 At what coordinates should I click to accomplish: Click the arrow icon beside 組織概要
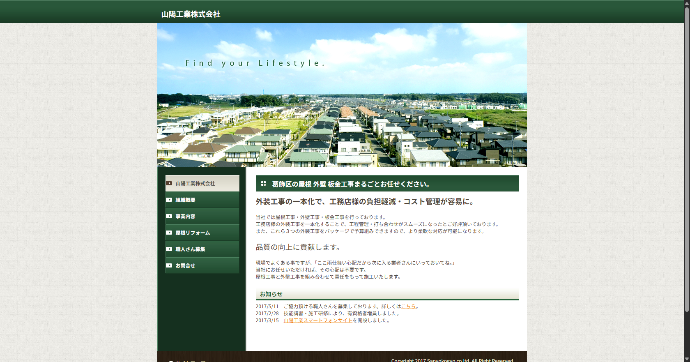[169, 200]
